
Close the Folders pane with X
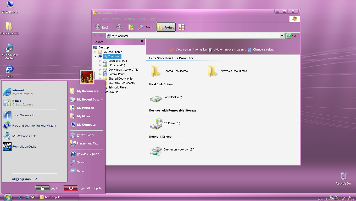point(142,41)
